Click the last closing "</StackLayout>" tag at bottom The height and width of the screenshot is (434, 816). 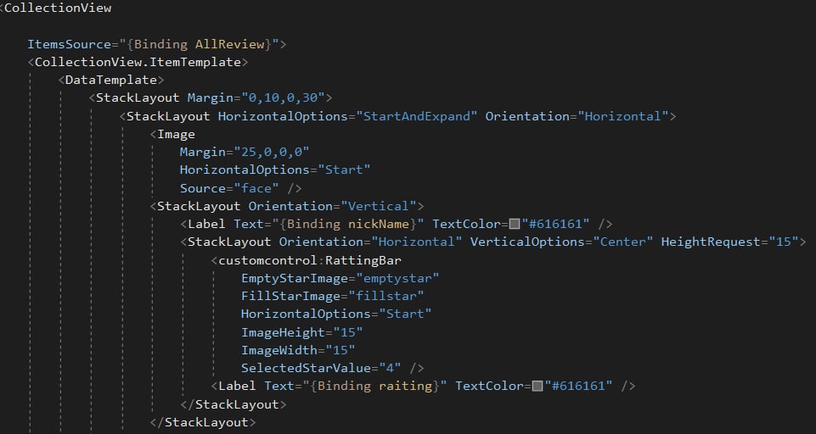[203, 422]
